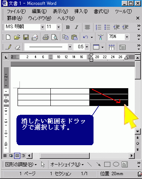The image size is (142, 179).
Task: Select the Draw Table pencil tool
Action: [x=8, y=47]
